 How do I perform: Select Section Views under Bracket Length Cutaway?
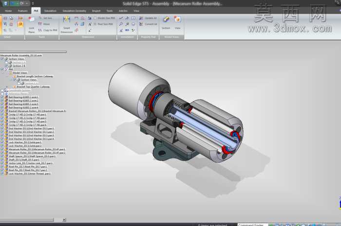click(29, 80)
